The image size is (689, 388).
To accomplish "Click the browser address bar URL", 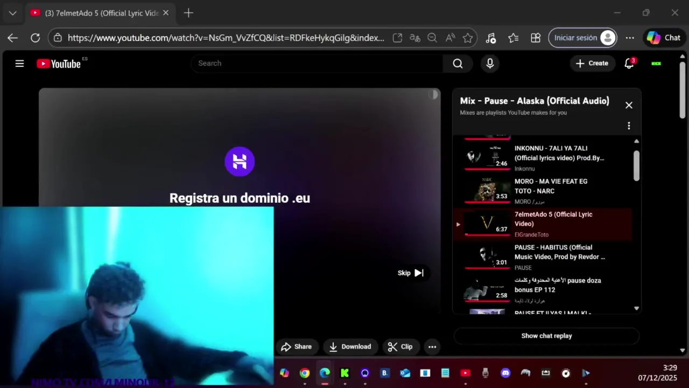I will (x=226, y=38).
